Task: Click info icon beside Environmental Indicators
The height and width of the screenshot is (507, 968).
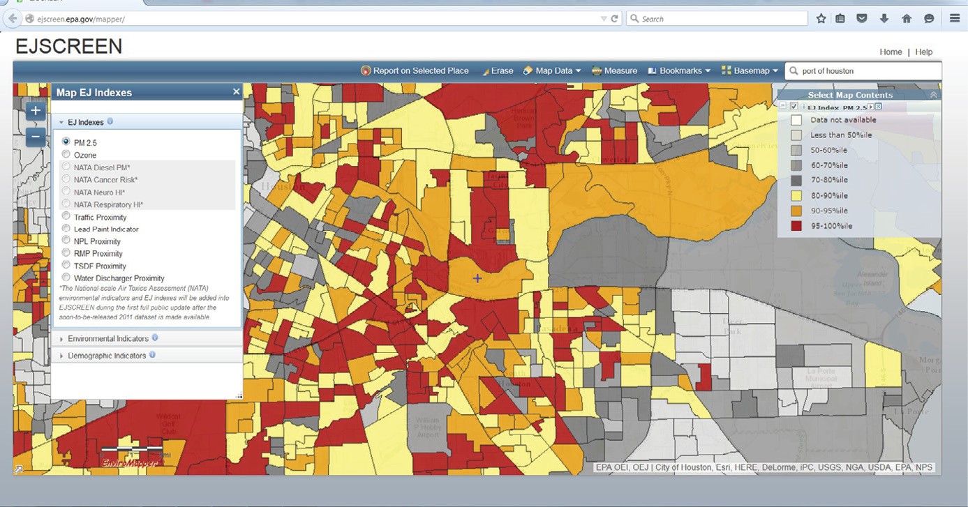Action: [155, 338]
